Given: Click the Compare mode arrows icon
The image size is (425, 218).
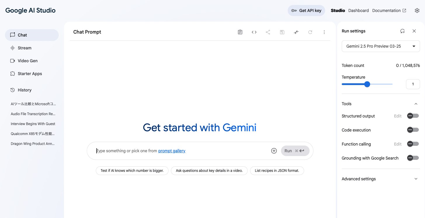Looking at the screenshot, I should [296, 32].
